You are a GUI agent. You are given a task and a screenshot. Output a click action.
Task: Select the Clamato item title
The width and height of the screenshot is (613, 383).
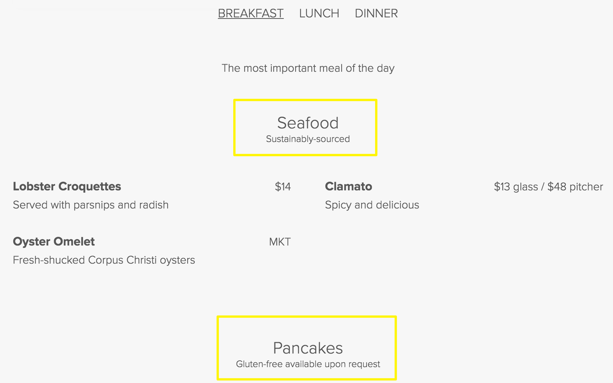click(348, 186)
